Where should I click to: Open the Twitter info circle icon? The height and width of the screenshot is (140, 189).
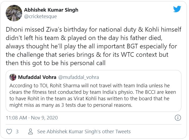pos(178,118)
